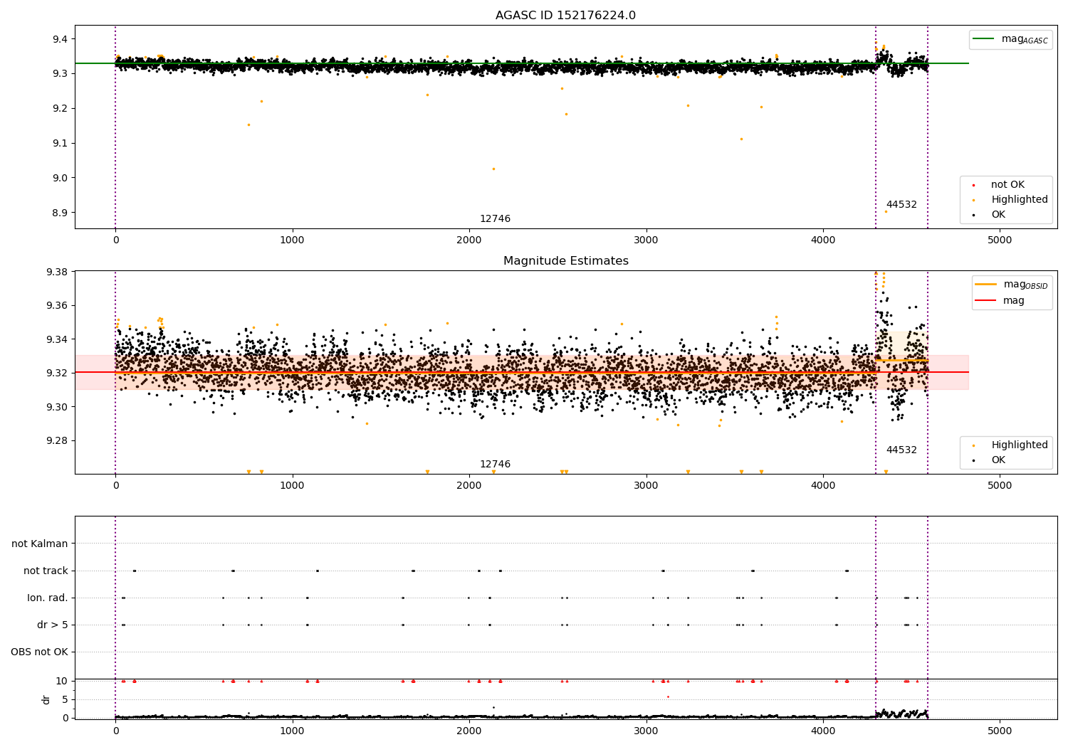Click "Highlighted" in the AGASC ID plot legend
This screenshot has width=1068, height=747.
[1019, 200]
